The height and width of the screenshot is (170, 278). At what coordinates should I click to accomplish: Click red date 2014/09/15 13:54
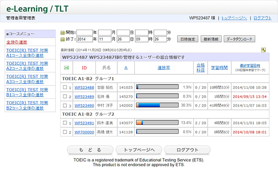pos(250,97)
